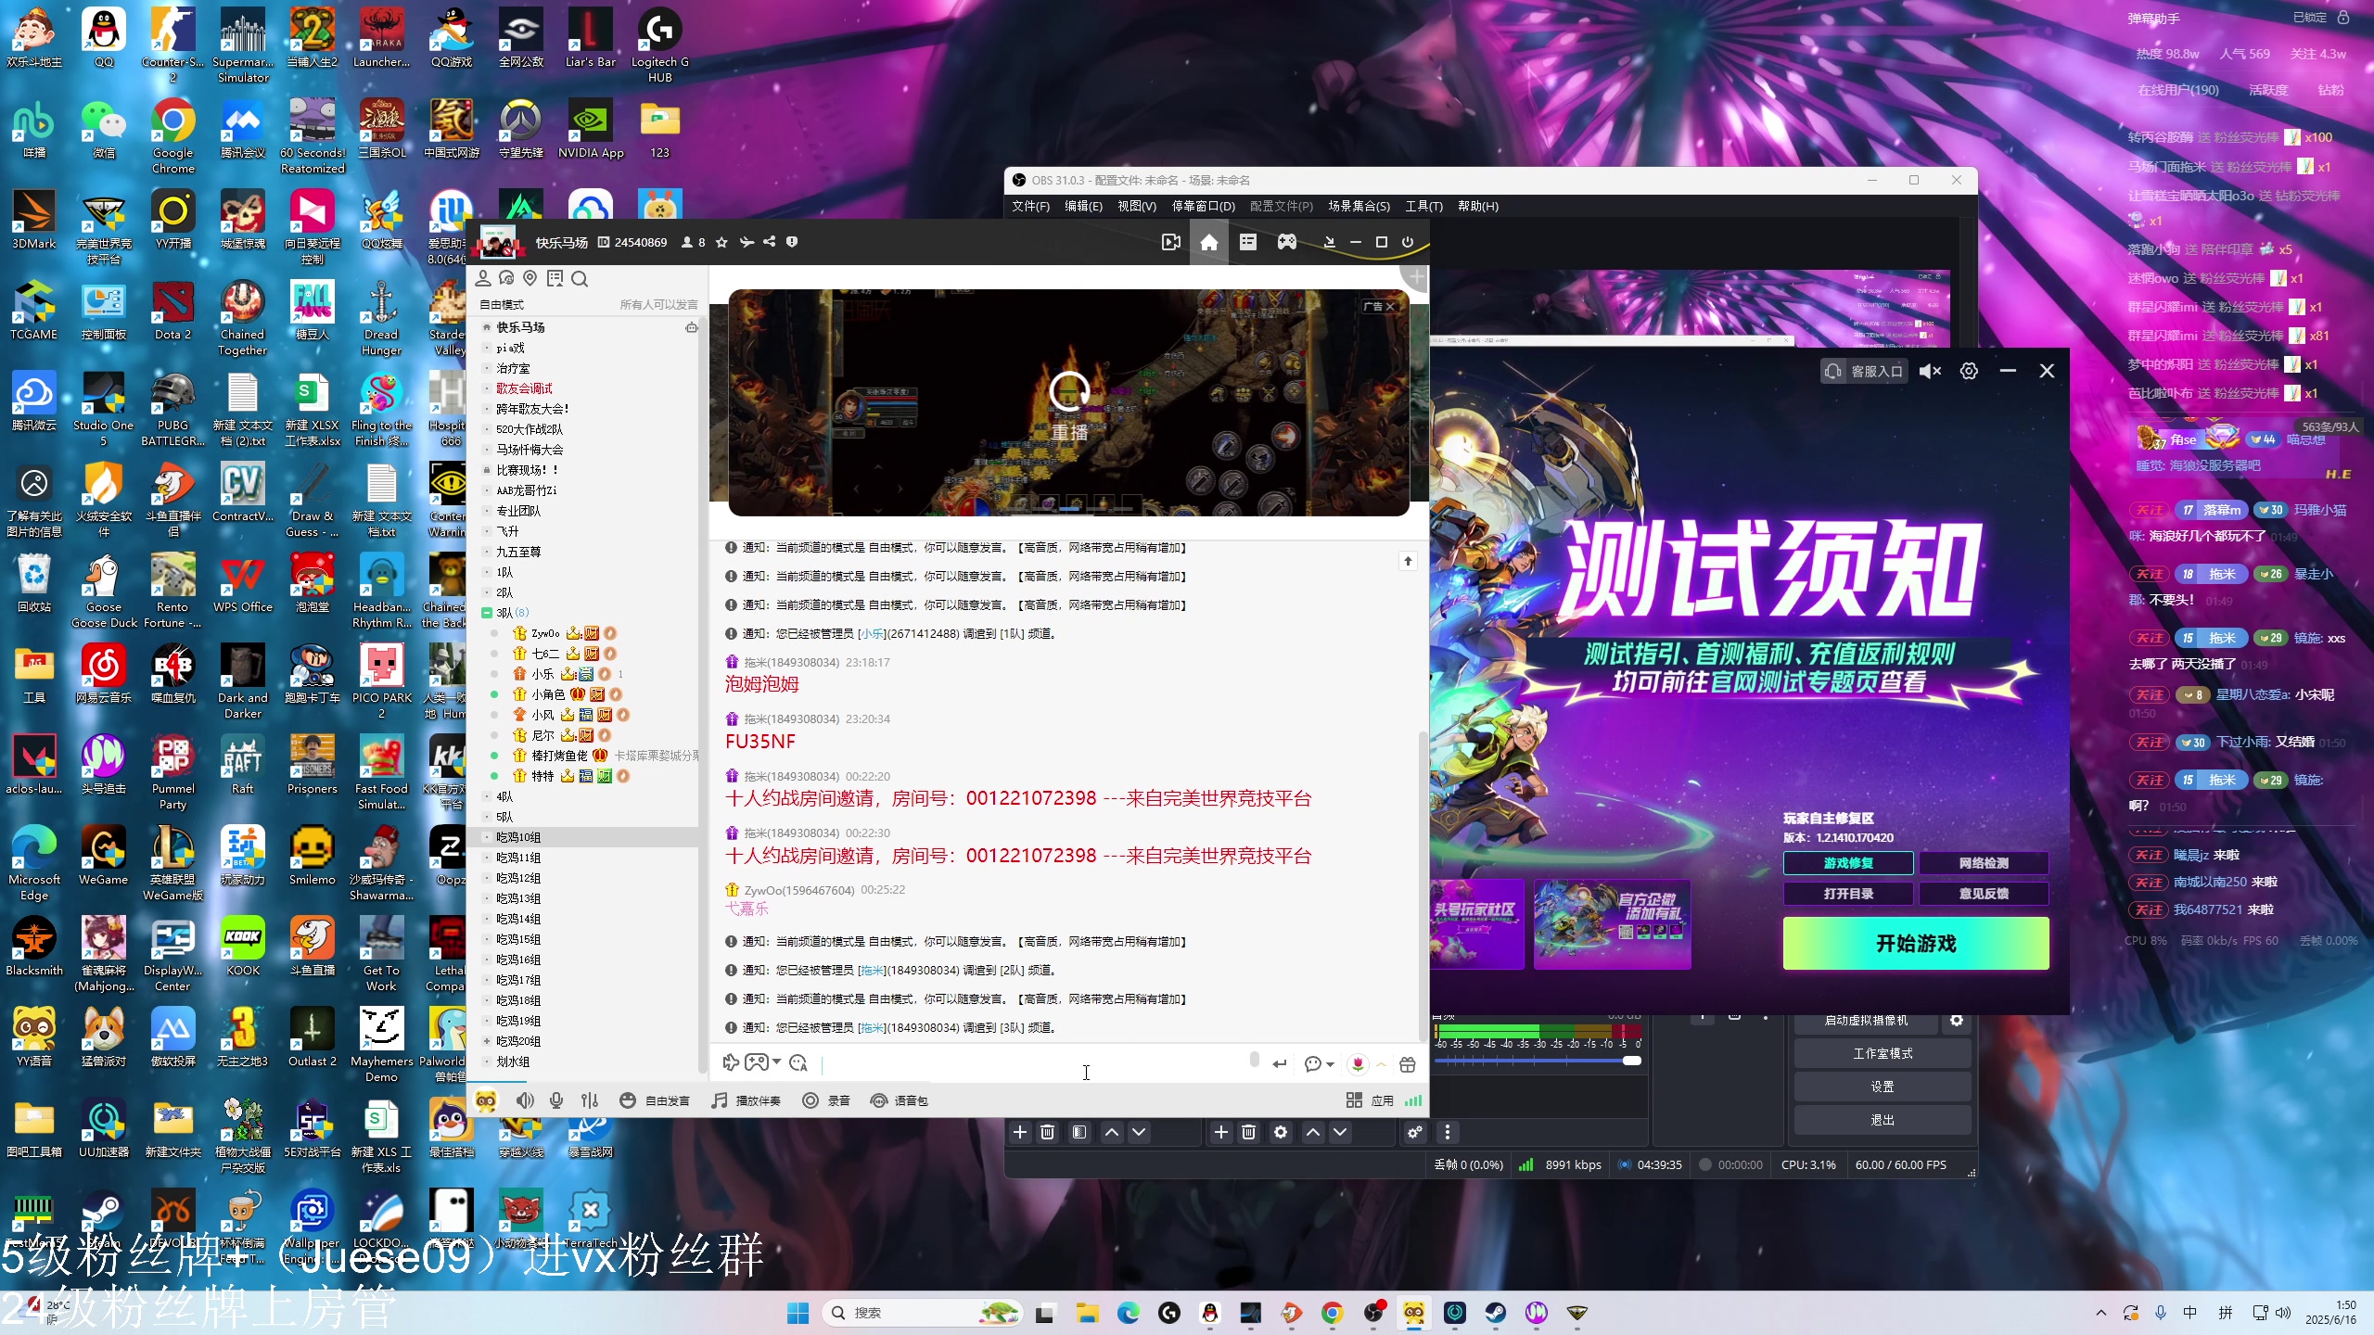The width and height of the screenshot is (2374, 1335).
Task: Toggle 自由发言 free speech mode
Action: click(x=654, y=1100)
